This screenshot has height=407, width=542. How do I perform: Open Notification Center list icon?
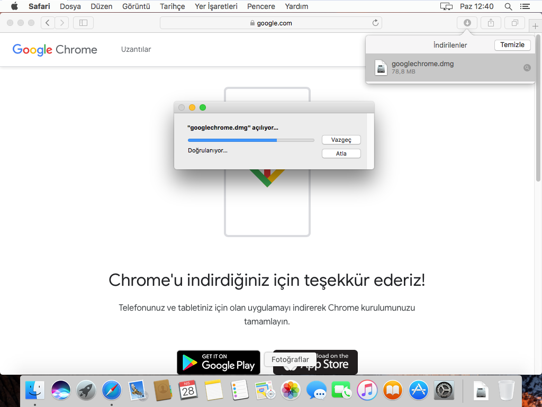(x=525, y=6)
